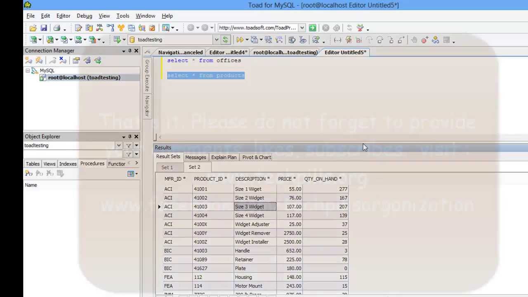Image resolution: width=528 pixels, height=297 pixels.
Task: Open the Editor menu
Action: tap(63, 16)
